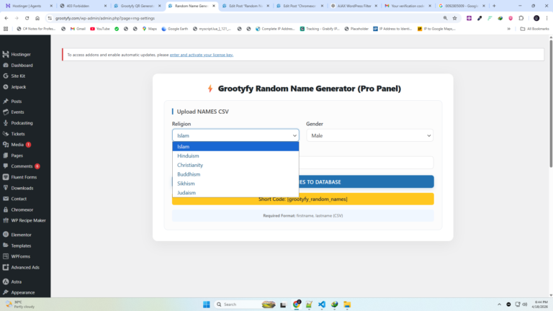Screen dimensions: 553x311
Task: Switch to the AJAX WordPress Filter tab
Action: [x=354, y=6]
